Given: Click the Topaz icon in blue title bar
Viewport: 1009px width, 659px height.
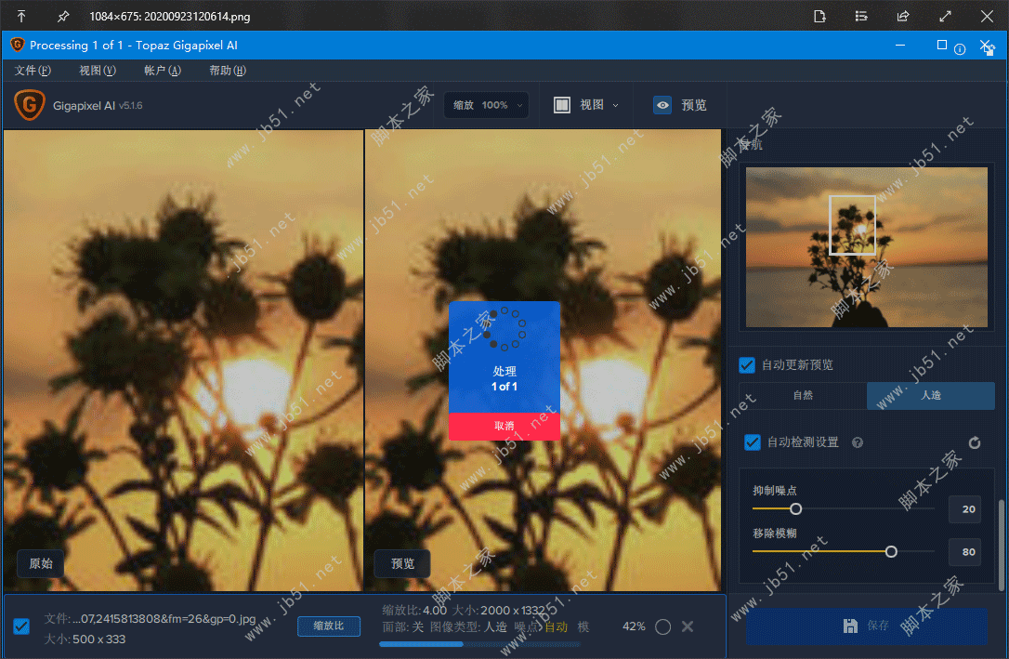Looking at the screenshot, I should click(x=18, y=45).
